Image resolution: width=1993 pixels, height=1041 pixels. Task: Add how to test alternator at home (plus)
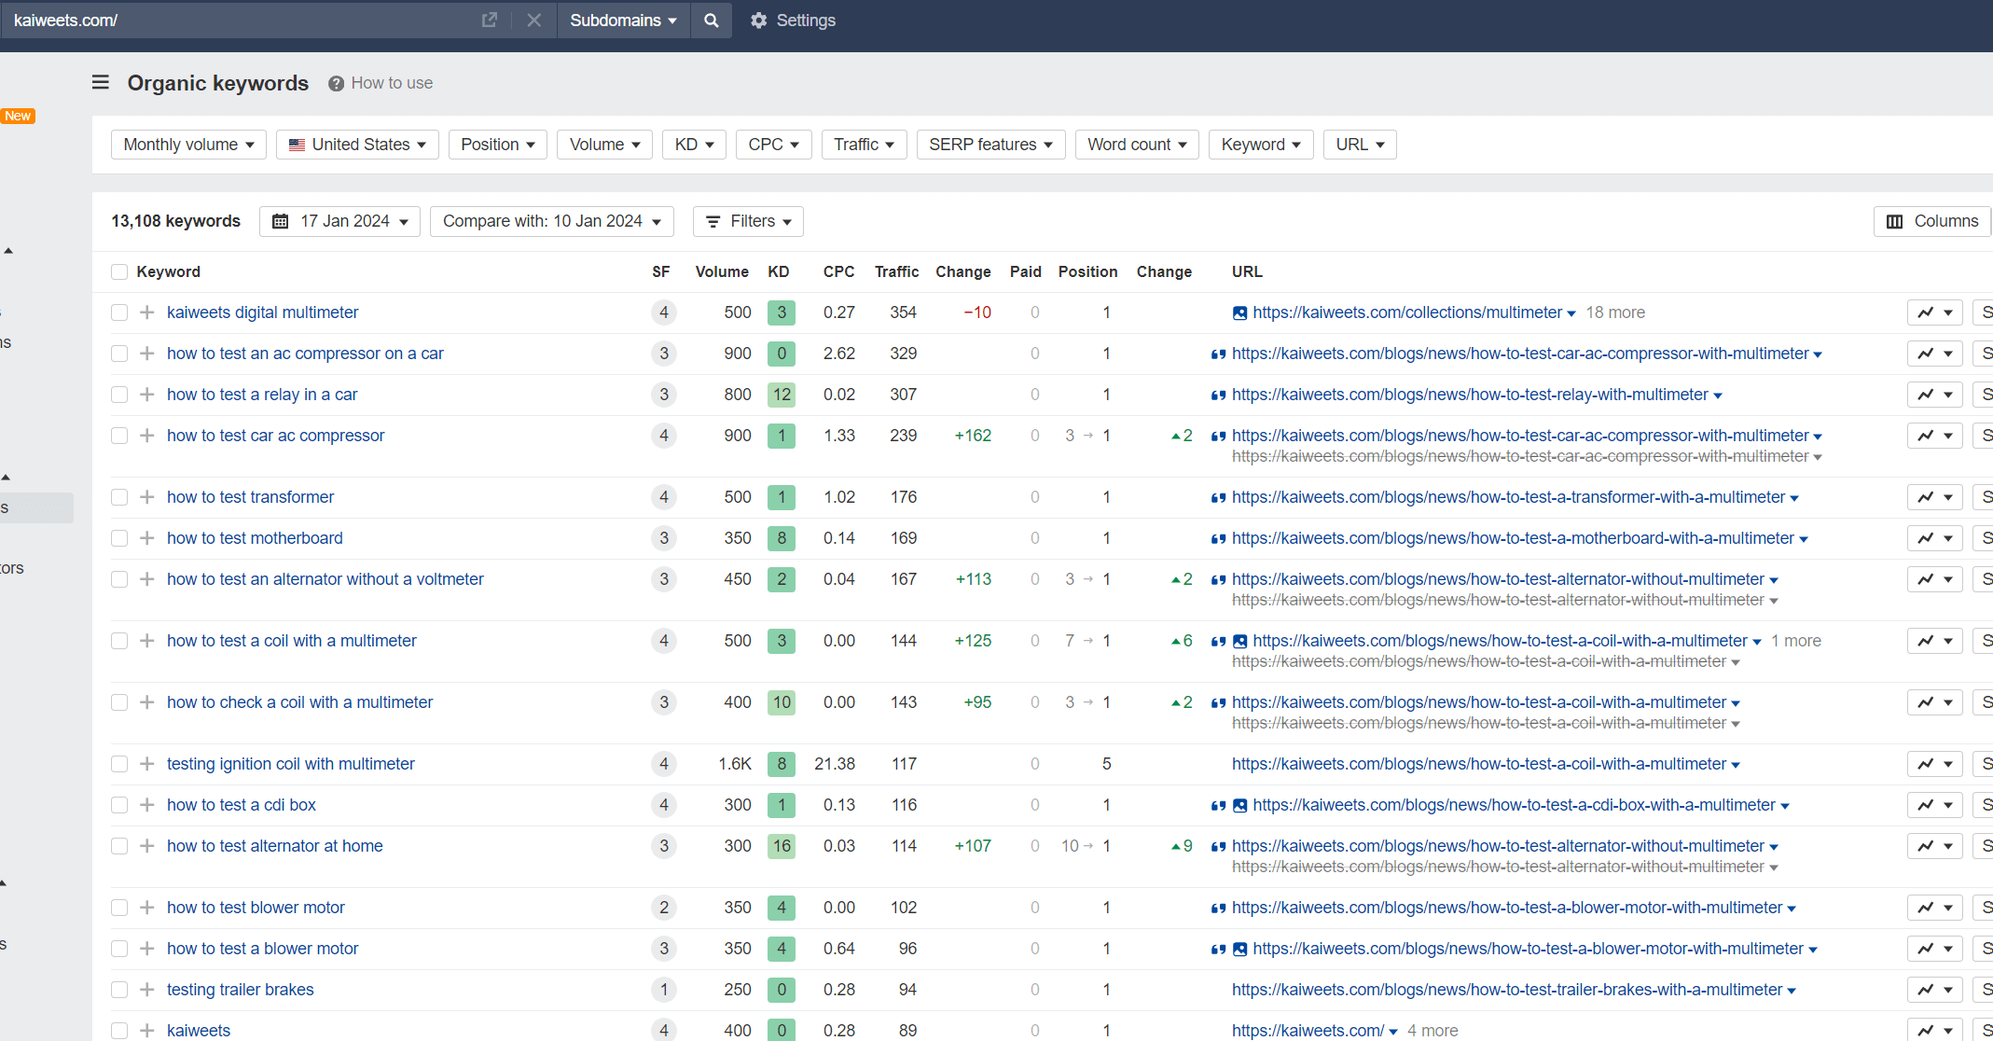(x=147, y=846)
